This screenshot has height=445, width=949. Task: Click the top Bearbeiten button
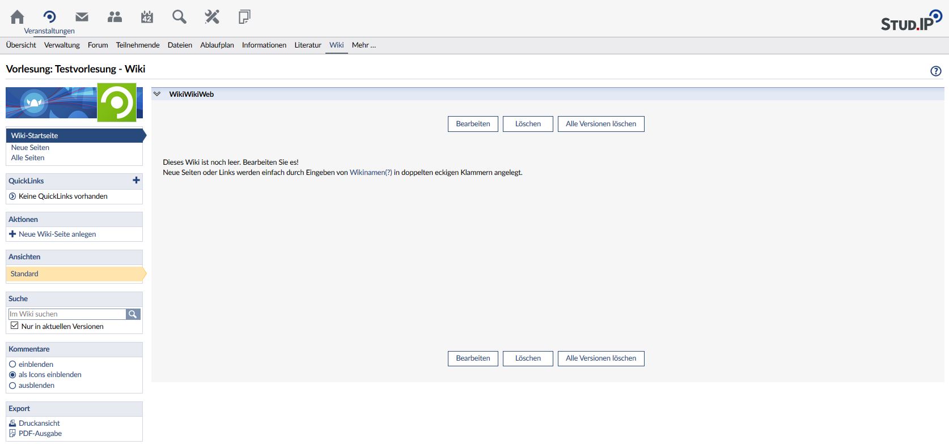tap(473, 124)
